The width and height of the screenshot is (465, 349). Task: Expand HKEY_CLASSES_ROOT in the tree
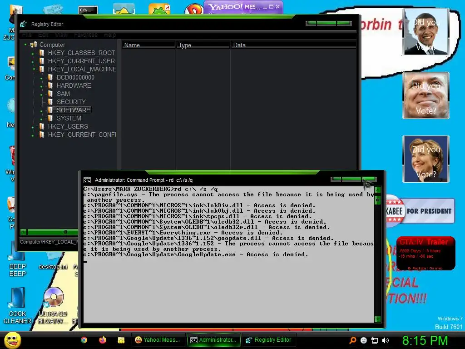(x=33, y=54)
